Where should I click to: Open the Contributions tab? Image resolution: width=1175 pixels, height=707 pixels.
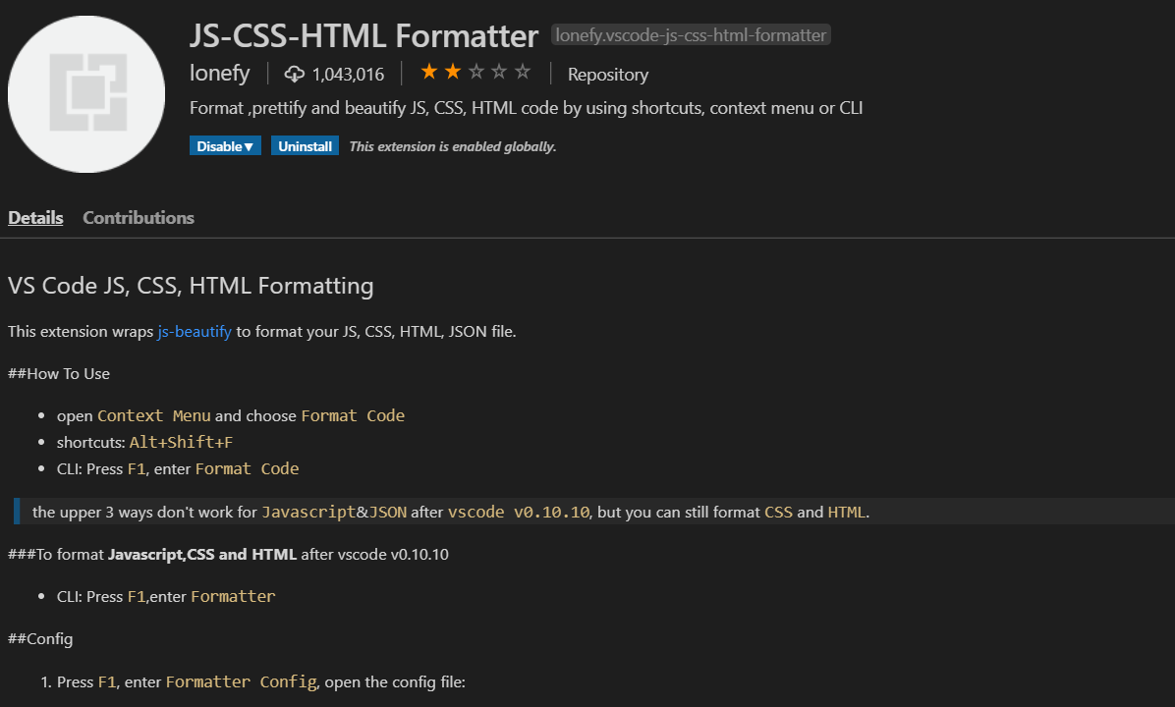[x=139, y=218]
